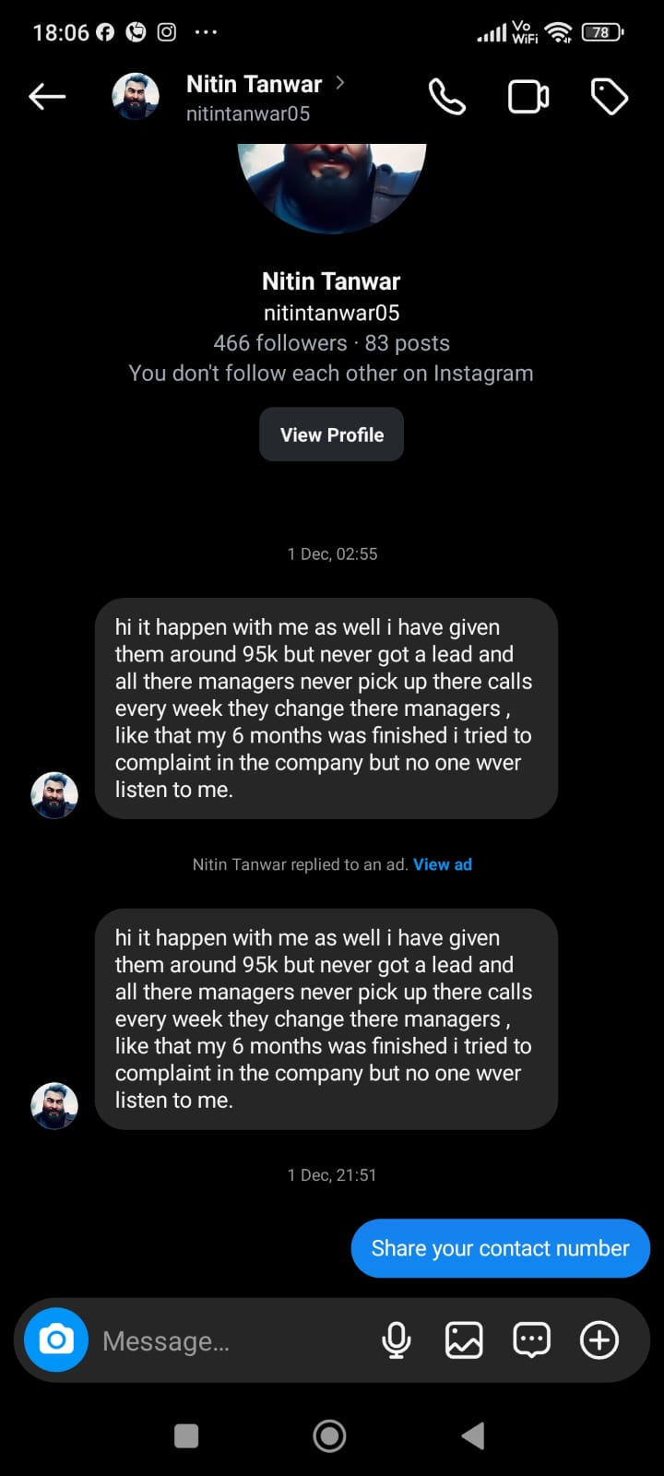Open the label tag icon
The image size is (664, 1476).
(609, 97)
